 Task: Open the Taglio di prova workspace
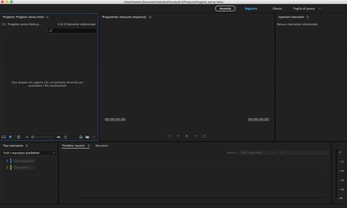[304, 9]
